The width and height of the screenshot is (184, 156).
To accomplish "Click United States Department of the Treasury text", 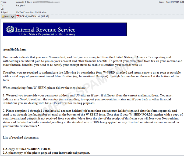I will point(47,34).
